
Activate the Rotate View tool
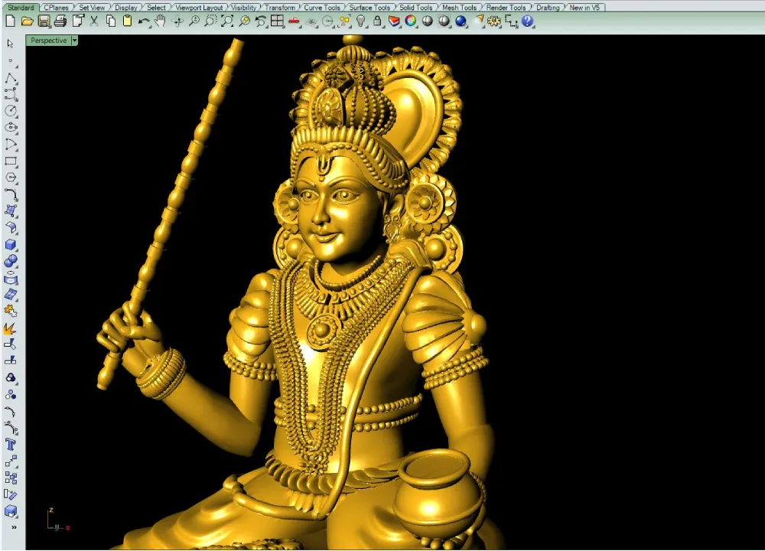pos(177,21)
